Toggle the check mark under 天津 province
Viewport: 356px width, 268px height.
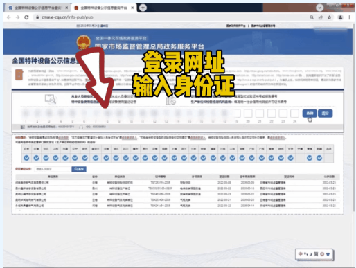36,158
